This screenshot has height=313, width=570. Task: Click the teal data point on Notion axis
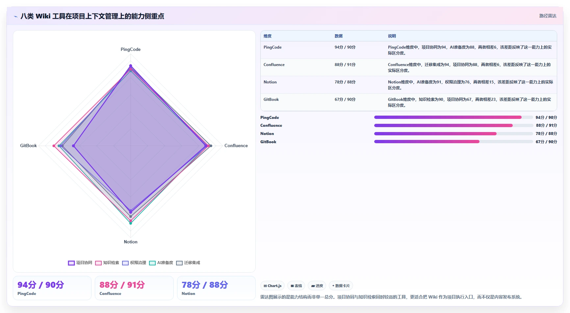(131, 223)
